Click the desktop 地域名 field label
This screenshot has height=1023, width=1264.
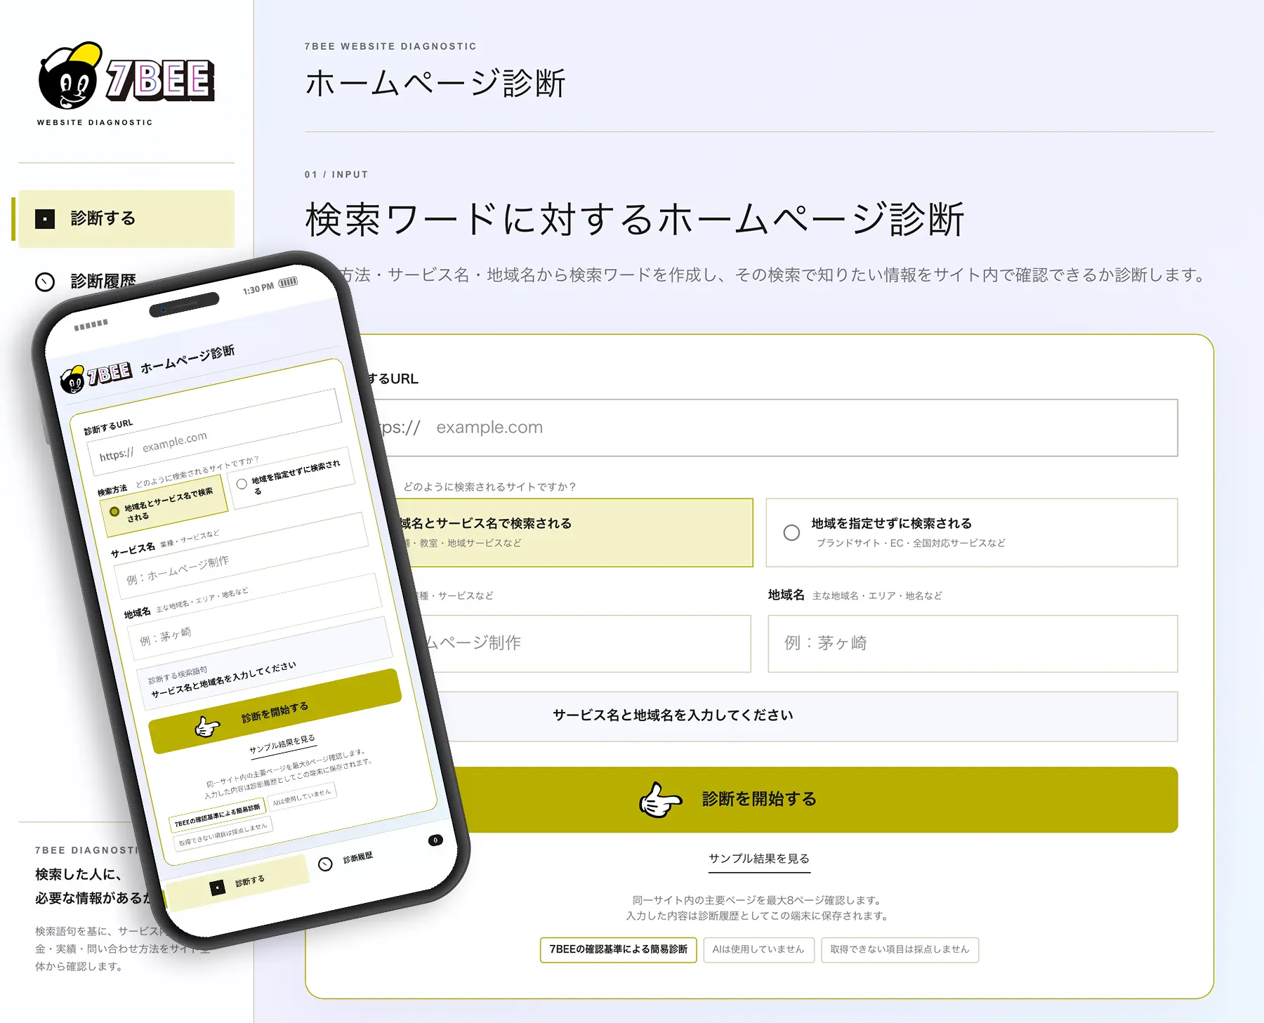[x=786, y=595]
